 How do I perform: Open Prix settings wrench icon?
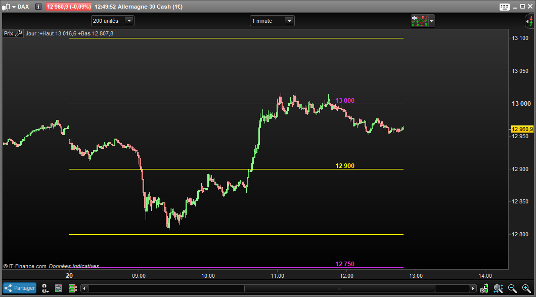(x=19, y=33)
